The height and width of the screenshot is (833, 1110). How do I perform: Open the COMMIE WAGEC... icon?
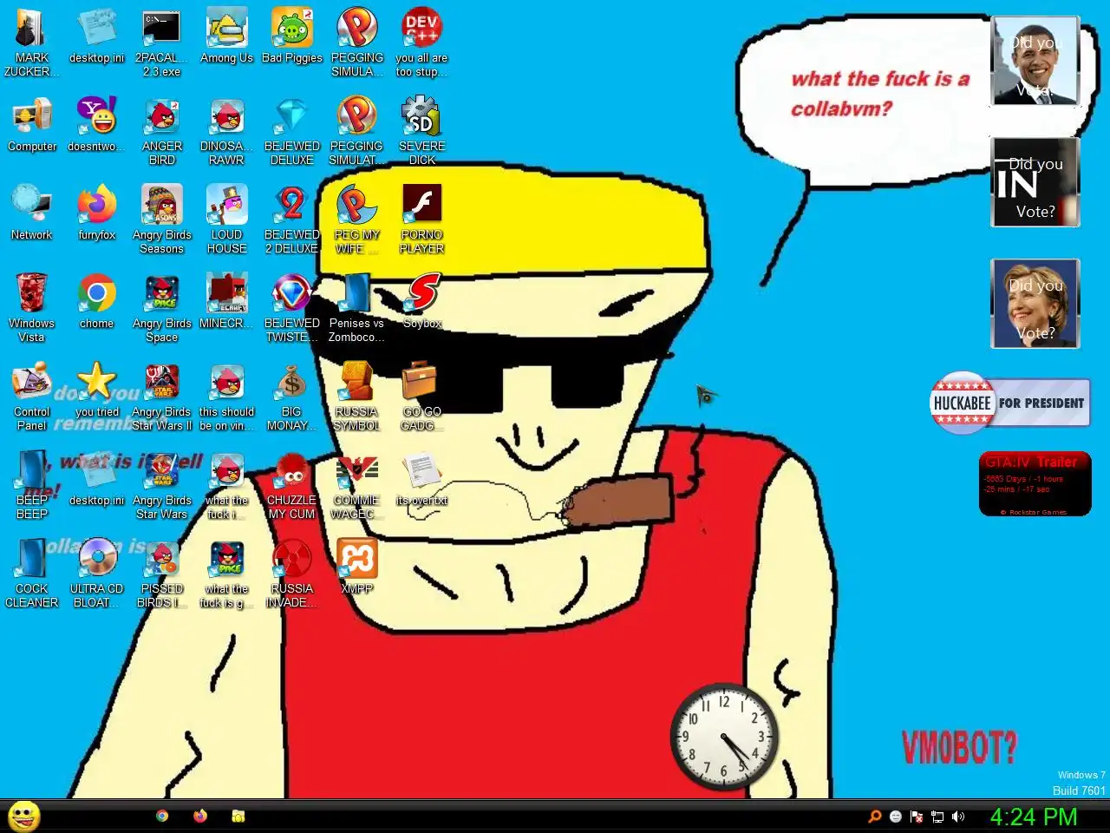[356, 485]
